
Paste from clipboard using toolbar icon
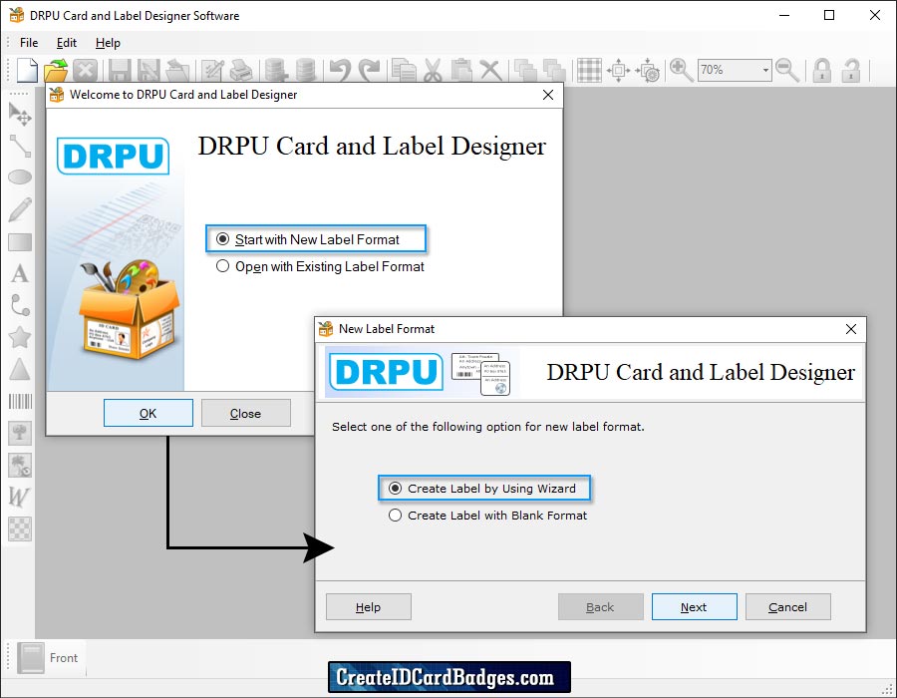tap(461, 71)
